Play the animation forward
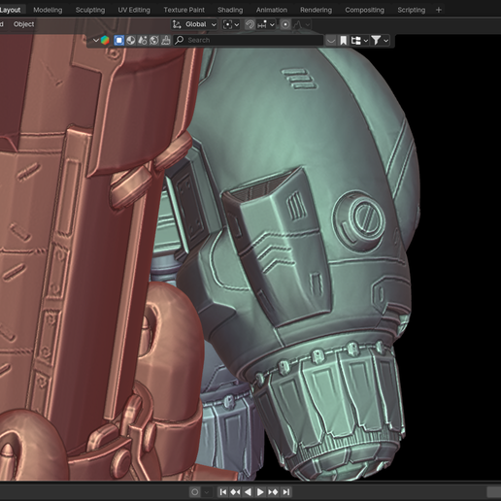Screen dimensions: 501x501 click(x=260, y=492)
